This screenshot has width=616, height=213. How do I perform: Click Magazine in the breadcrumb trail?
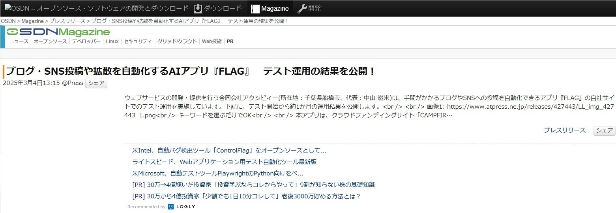pos(32,21)
